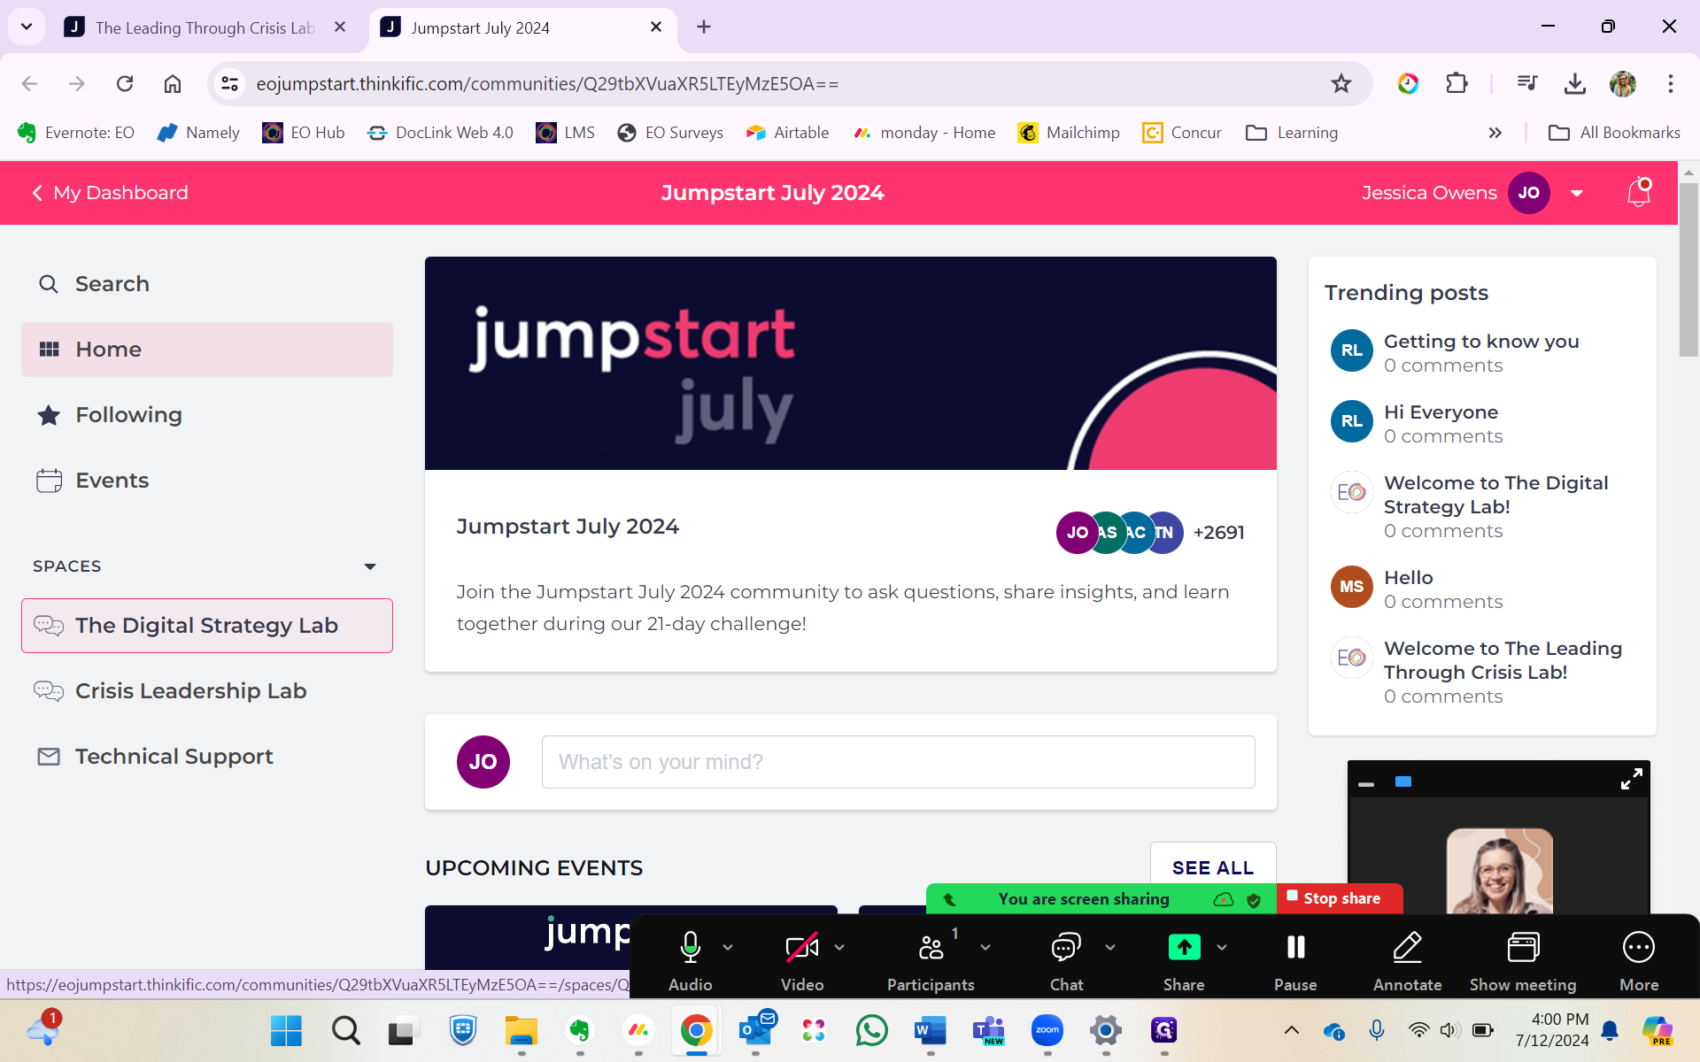1700x1062 pixels.
Task: Reload the browser page
Action: click(125, 83)
